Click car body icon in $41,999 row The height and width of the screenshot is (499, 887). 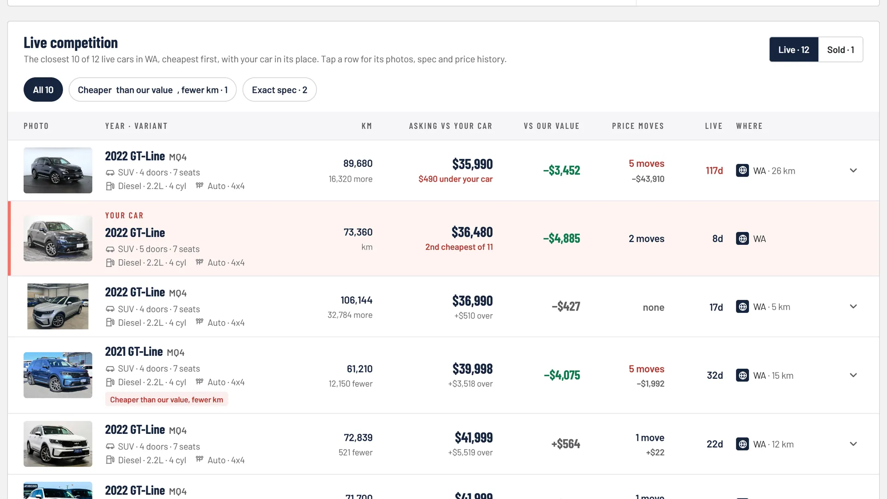coord(110,447)
